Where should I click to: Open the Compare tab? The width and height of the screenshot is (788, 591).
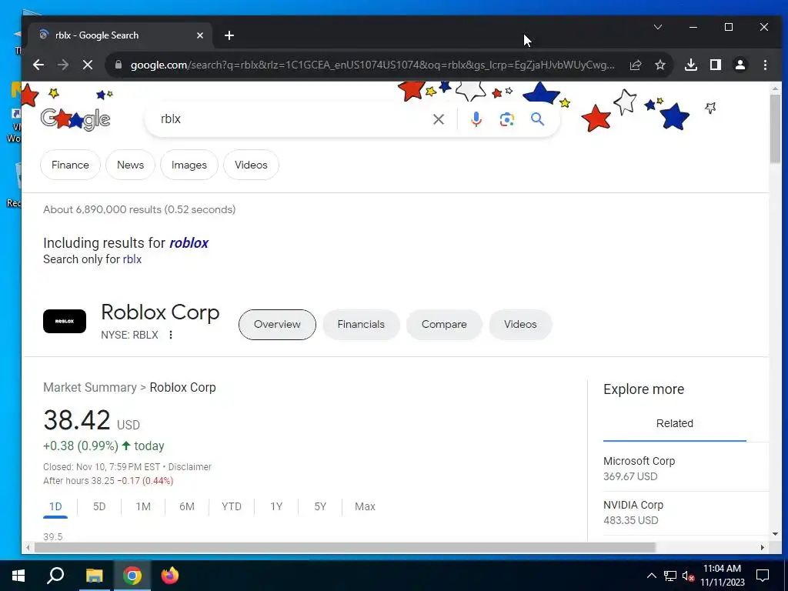(x=444, y=325)
